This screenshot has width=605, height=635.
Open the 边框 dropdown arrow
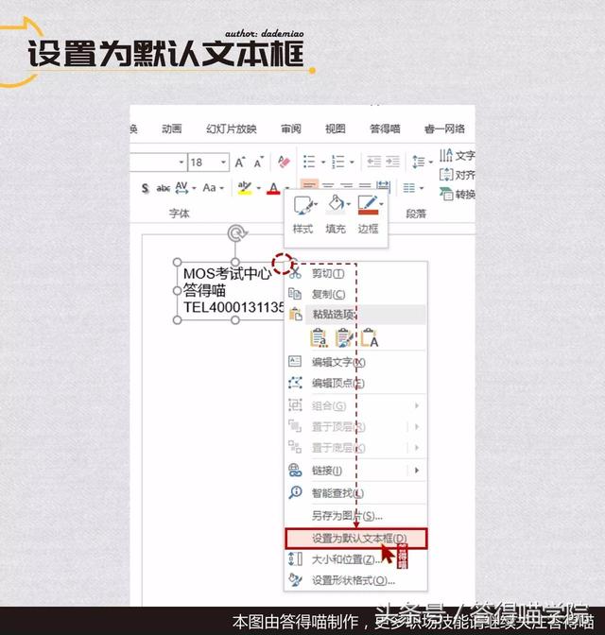tap(381, 204)
